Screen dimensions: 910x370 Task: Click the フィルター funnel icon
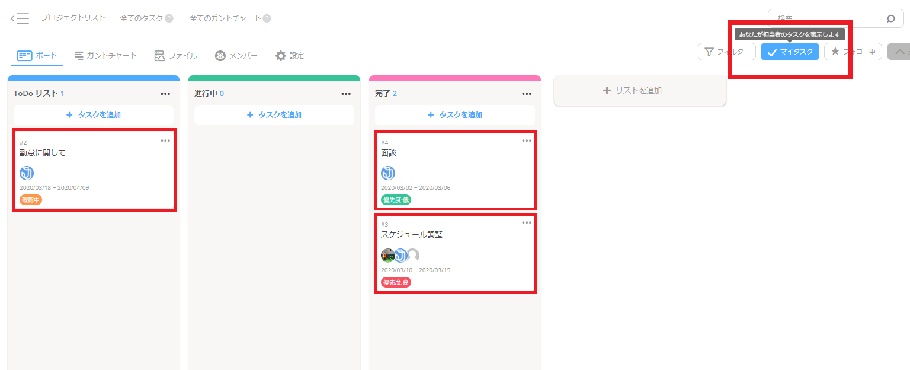709,52
